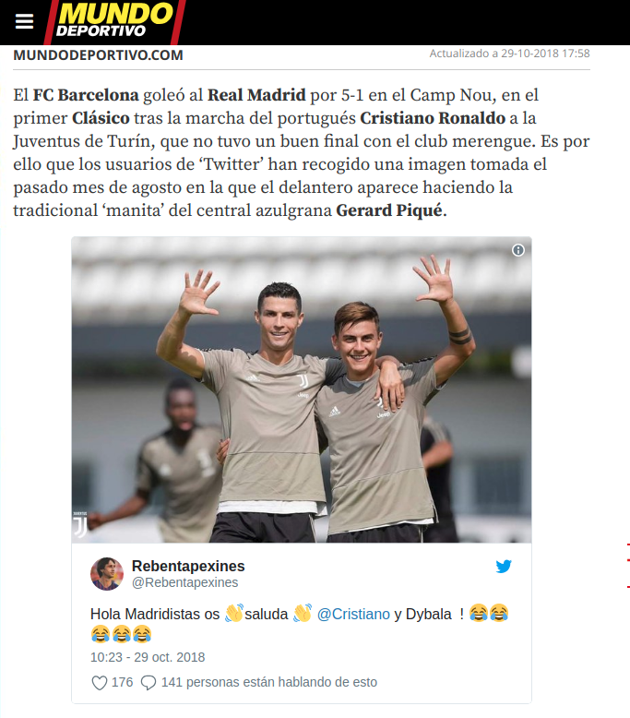This screenshot has height=718, width=630.
Task: Open the FC Barcelona link
Action: [x=86, y=95]
